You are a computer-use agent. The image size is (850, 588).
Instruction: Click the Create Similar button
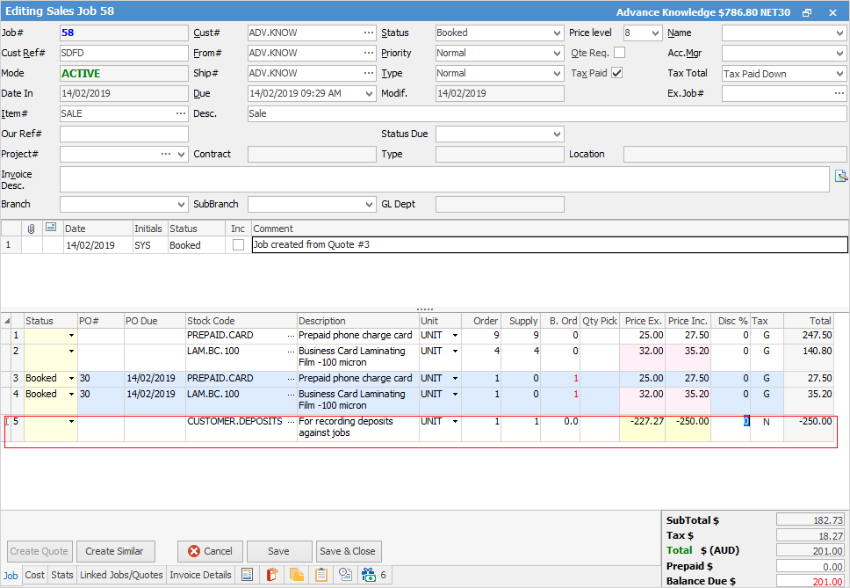tap(114, 551)
